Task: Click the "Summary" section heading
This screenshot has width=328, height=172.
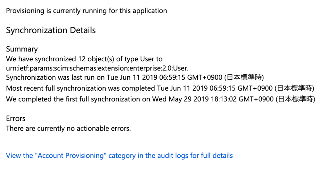Action: pos(22,49)
